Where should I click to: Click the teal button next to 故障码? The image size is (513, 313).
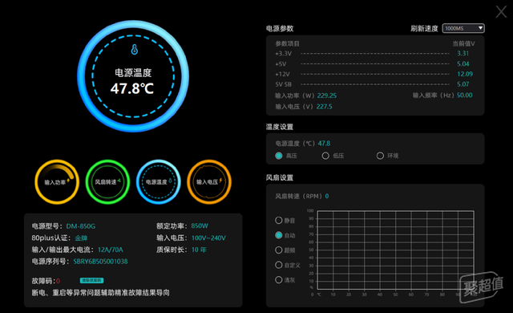click(x=91, y=281)
